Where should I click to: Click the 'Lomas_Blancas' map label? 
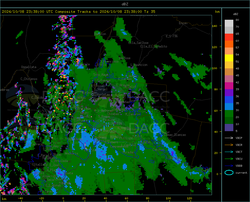click(175, 135)
